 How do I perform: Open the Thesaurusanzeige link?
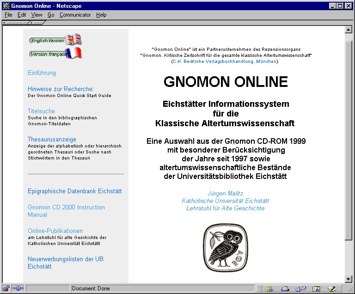coord(52,139)
